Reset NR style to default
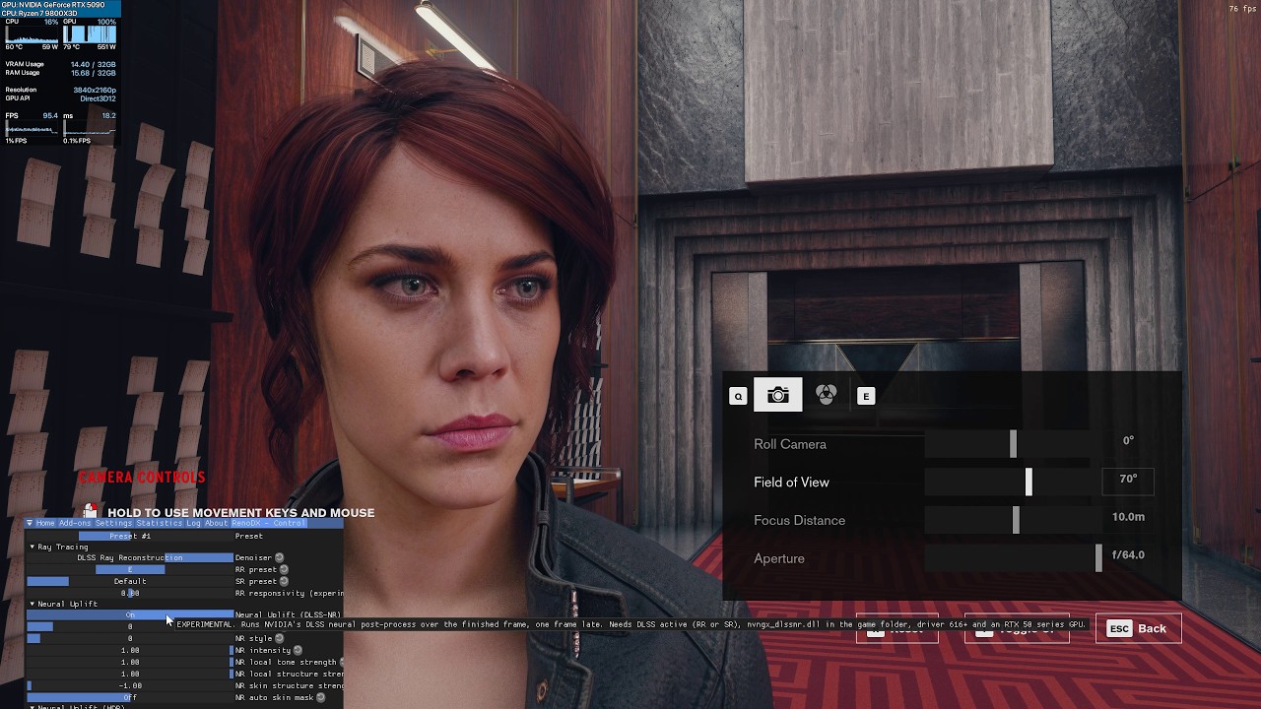Viewport: 1261px width, 709px height. (279, 639)
